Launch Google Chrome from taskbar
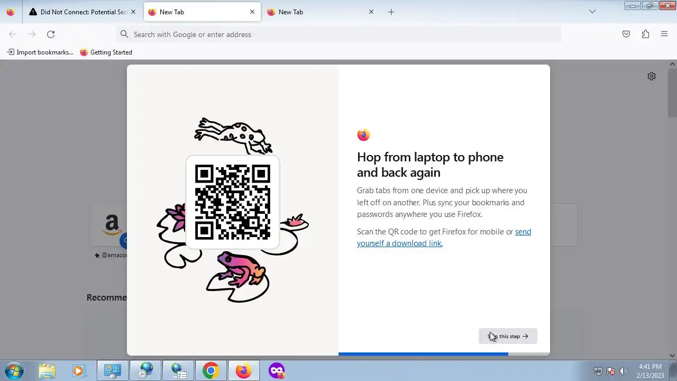 click(x=211, y=370)
